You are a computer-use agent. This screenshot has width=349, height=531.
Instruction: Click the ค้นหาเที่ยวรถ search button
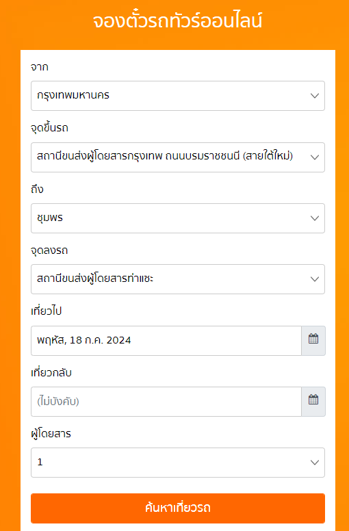coord(178,508)
